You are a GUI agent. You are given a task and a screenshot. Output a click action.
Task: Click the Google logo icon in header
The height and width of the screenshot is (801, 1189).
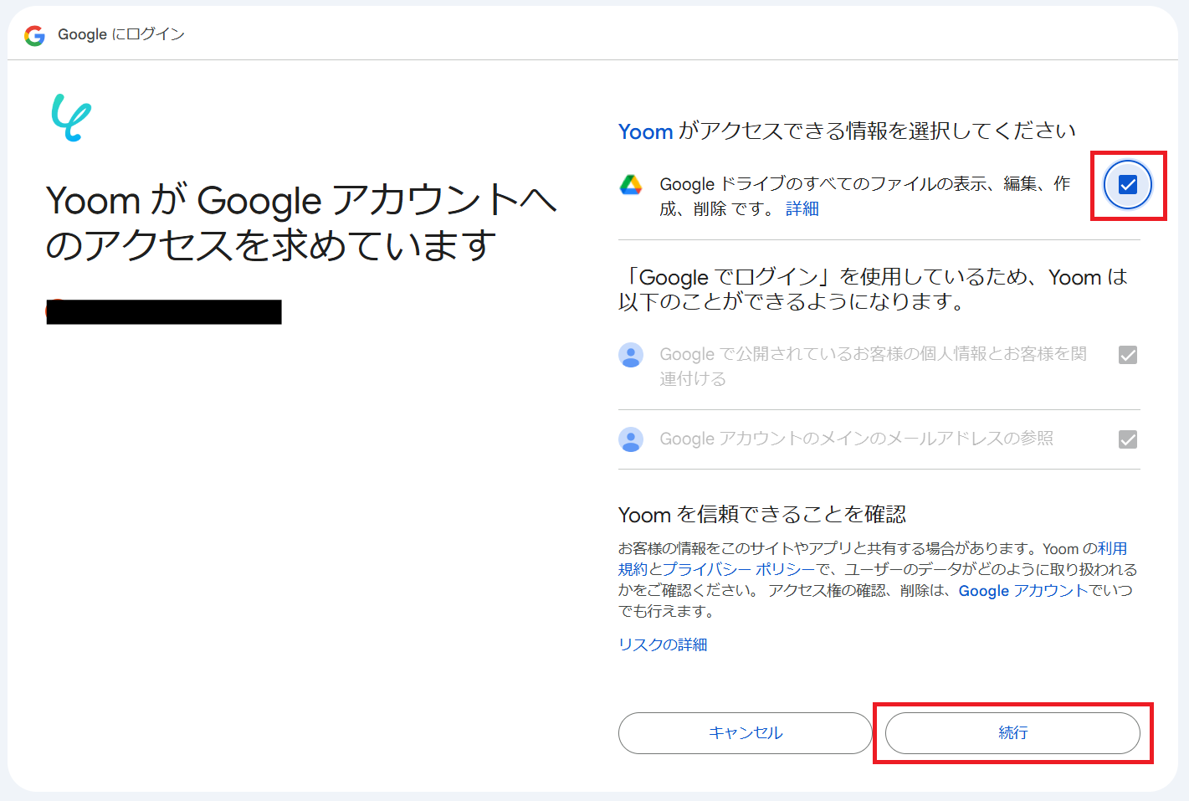34,35
